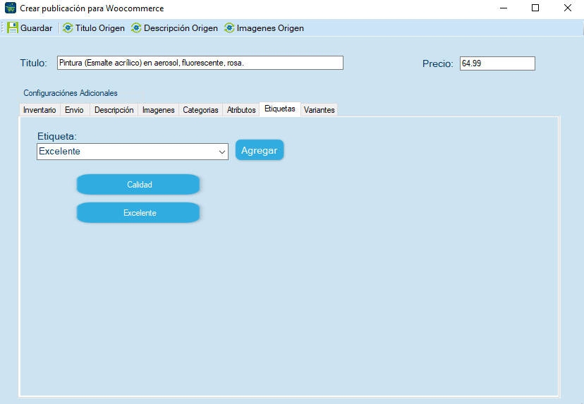584x404 pixels.
Task: Open the Inventario tab
Action: click(x=39, y=110)
